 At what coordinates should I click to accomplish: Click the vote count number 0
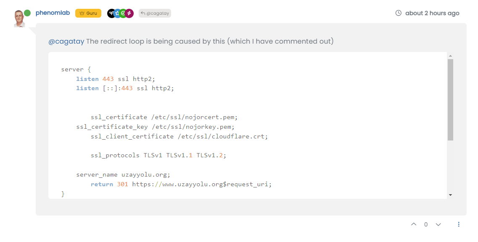click(x=426, y=224)
